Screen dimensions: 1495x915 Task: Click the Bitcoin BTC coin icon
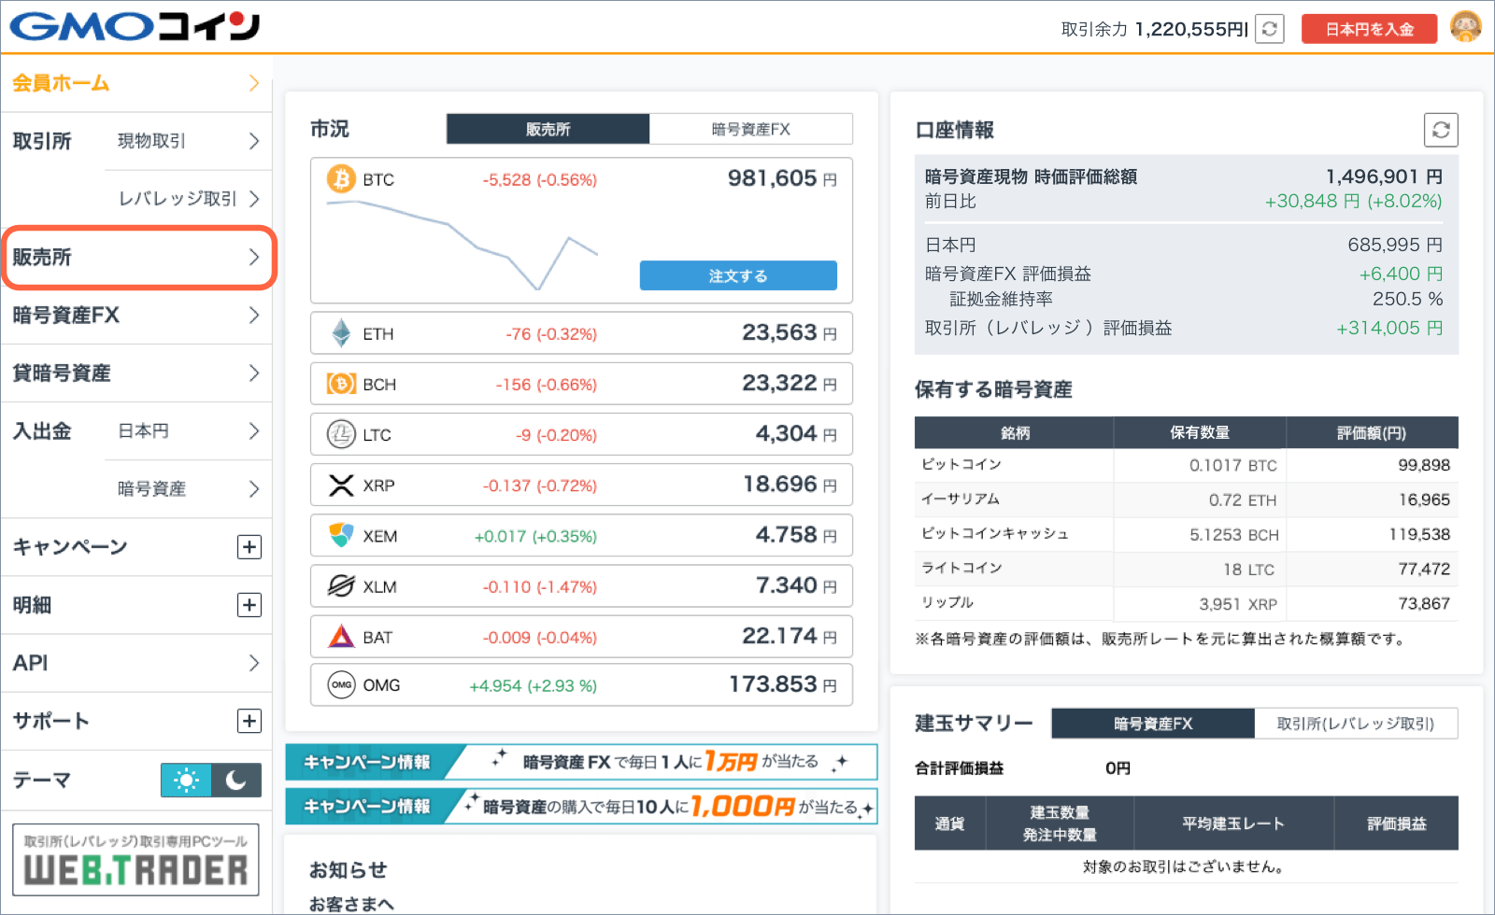pyautogui.click(x=341, y=178)
